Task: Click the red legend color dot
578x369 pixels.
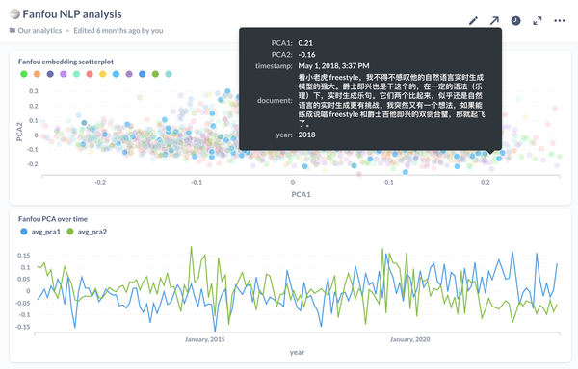Action: [x=90, y=74]
